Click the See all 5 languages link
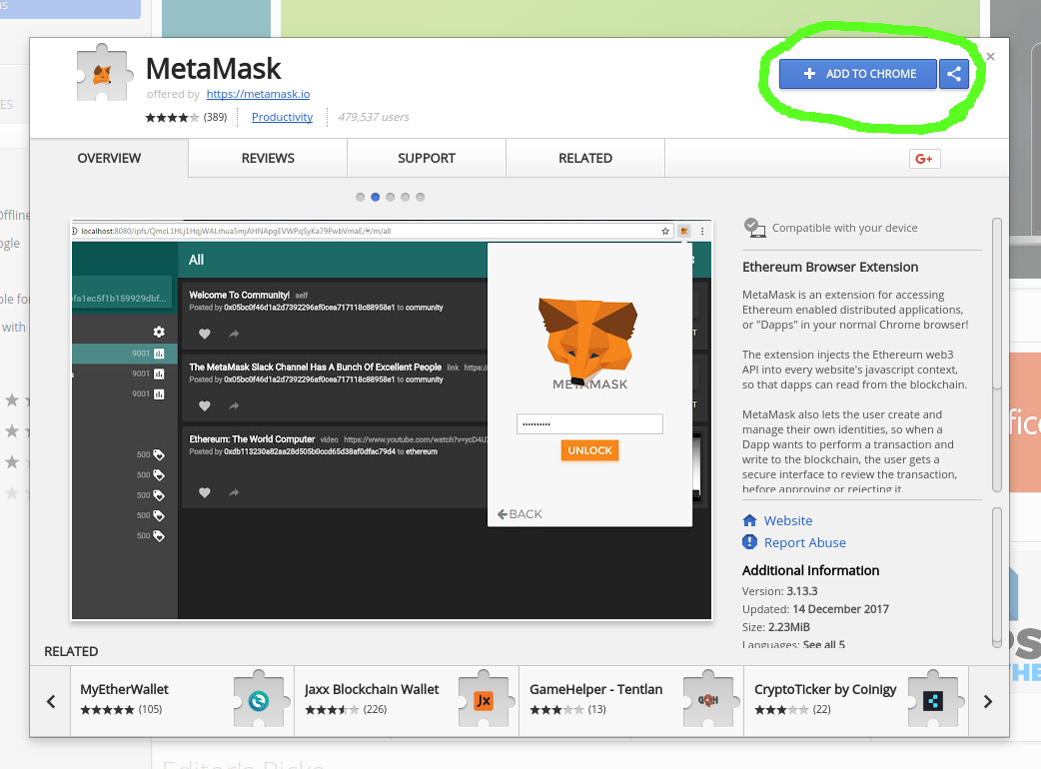 (823, 644)
